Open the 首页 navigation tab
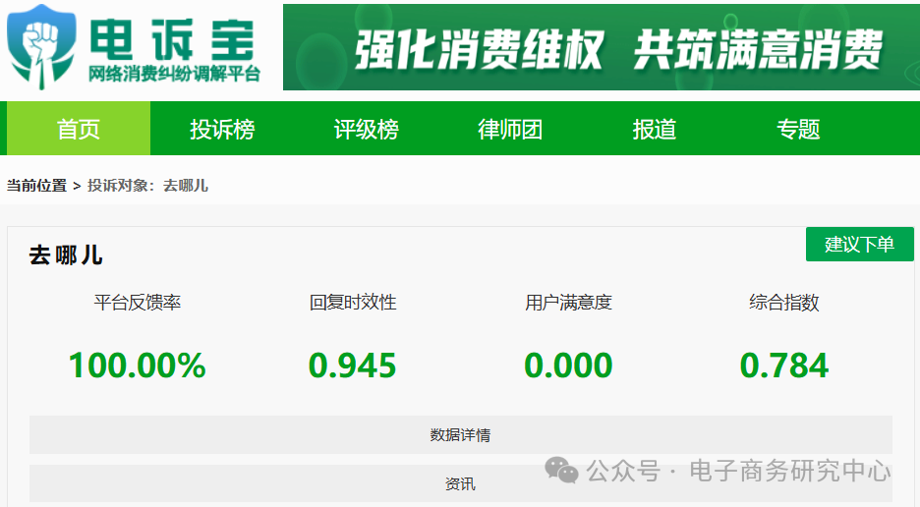This screenshot has height=507, width=920. (x=79, y=129)
